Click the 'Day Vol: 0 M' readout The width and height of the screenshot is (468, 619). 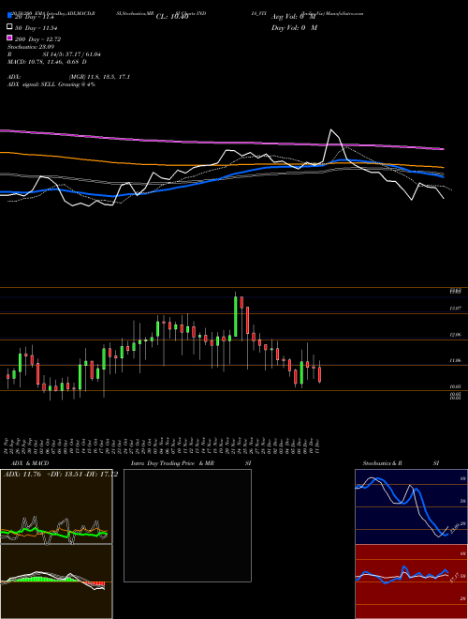click(294, 27)
